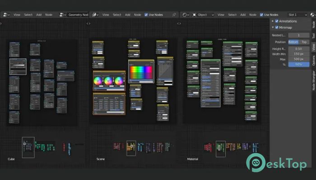
Task: Browse node trees beside Geometry Nod field
Action: pyautogui.click(x=63, y=15)
